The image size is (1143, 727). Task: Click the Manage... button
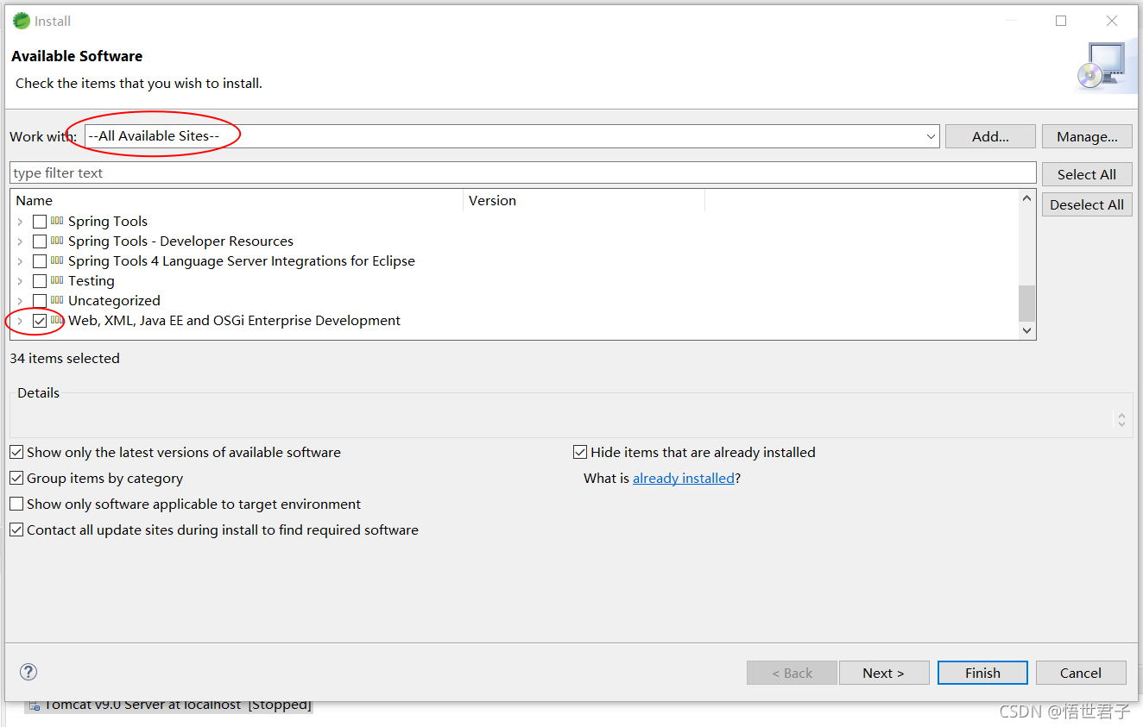pos(1087,136)
